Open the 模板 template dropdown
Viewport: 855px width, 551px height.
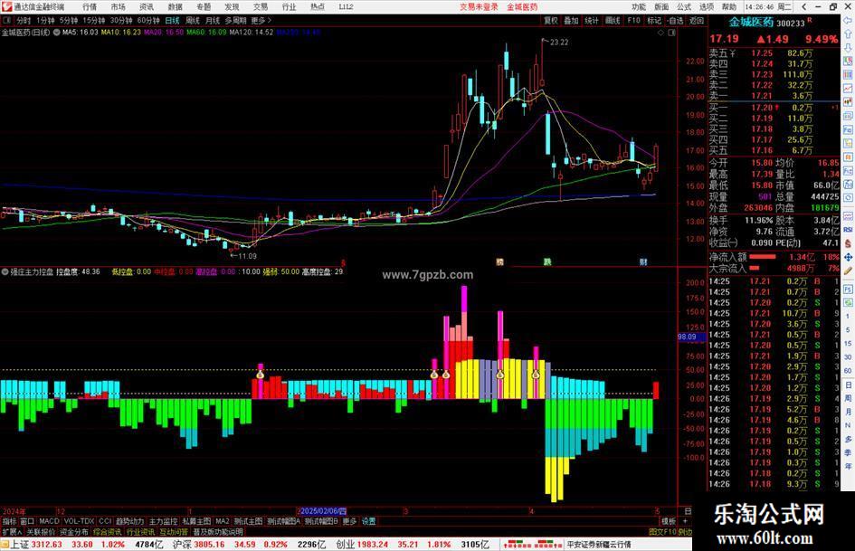click(x=669, y=521)
